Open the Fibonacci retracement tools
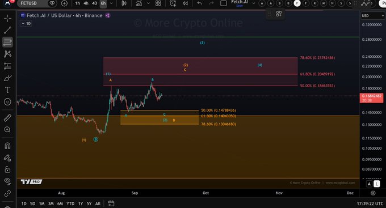 pyautogui.click(x=7, y=42)
